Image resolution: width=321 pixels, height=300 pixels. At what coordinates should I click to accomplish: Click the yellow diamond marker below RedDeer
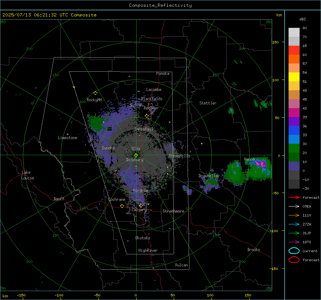(147, 116)
